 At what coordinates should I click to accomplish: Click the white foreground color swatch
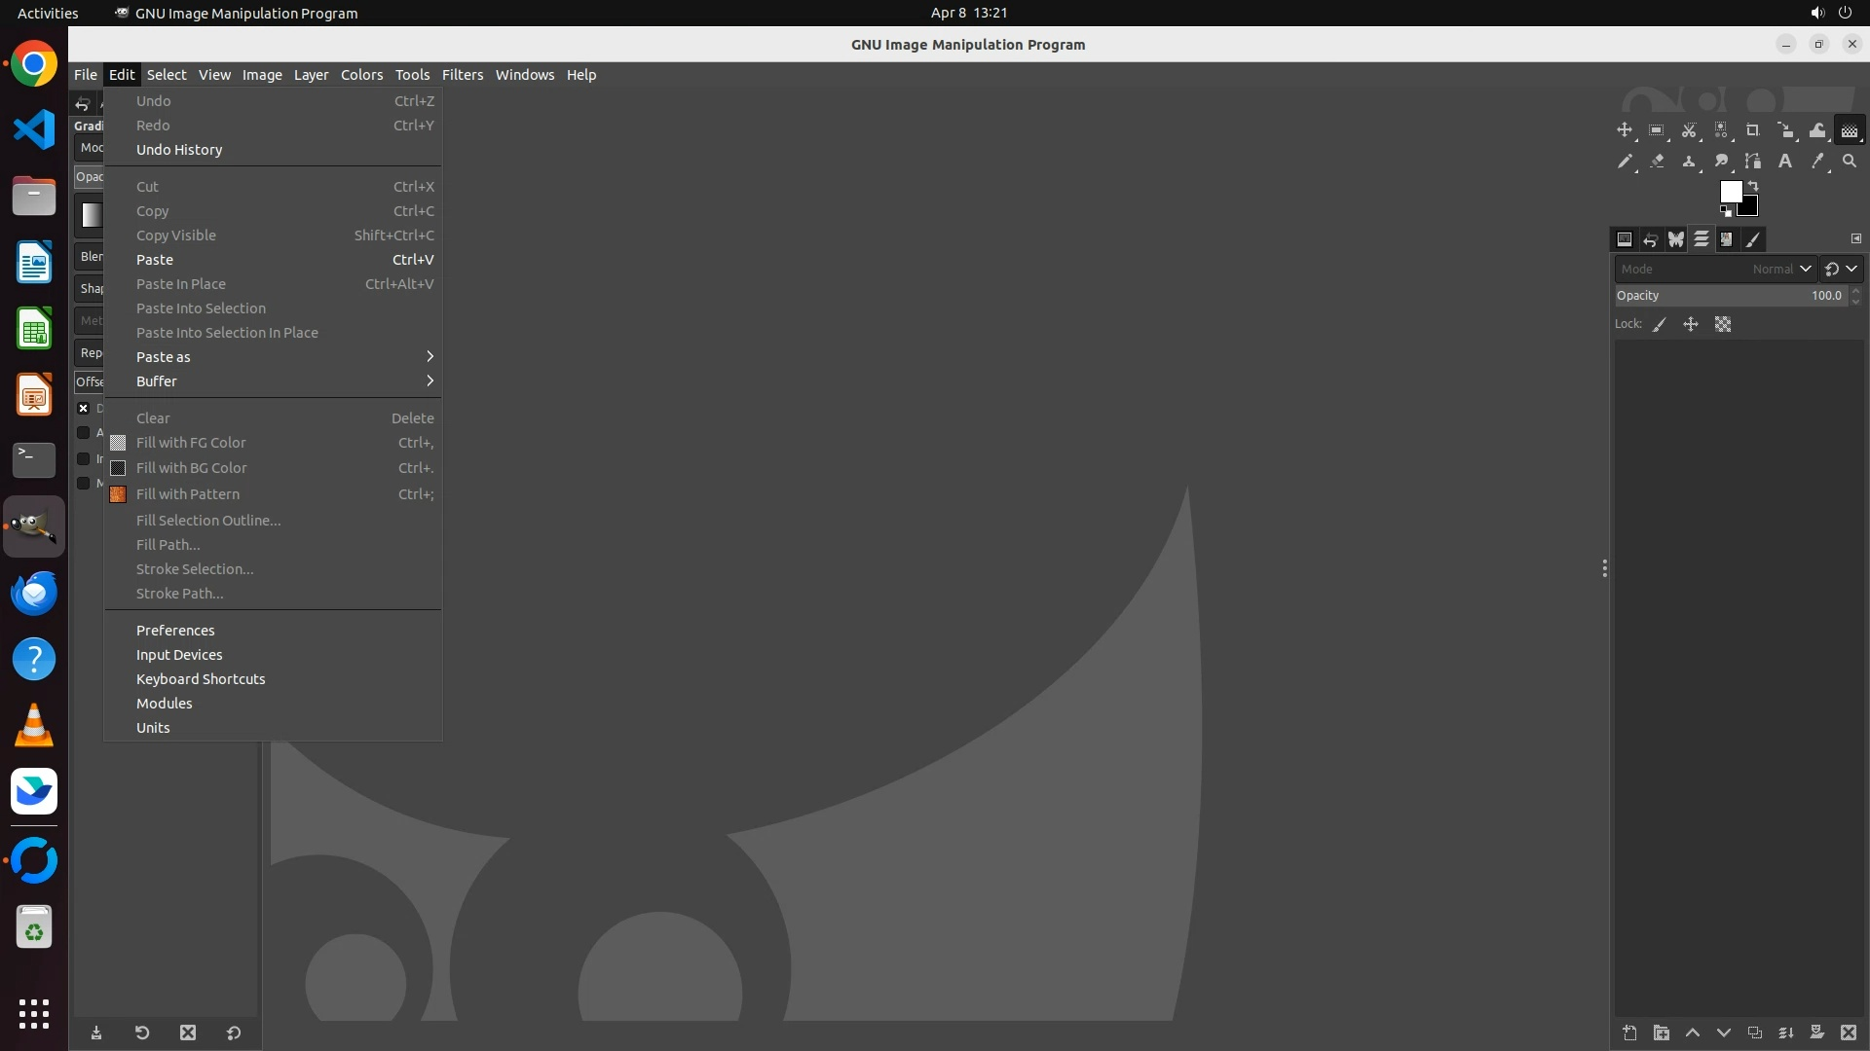tap(1730, 191)
